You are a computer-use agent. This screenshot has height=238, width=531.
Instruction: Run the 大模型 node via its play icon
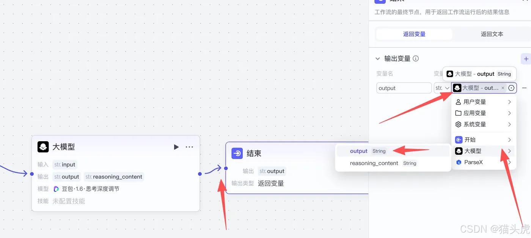pyautogui.click(x=176, y=147)
